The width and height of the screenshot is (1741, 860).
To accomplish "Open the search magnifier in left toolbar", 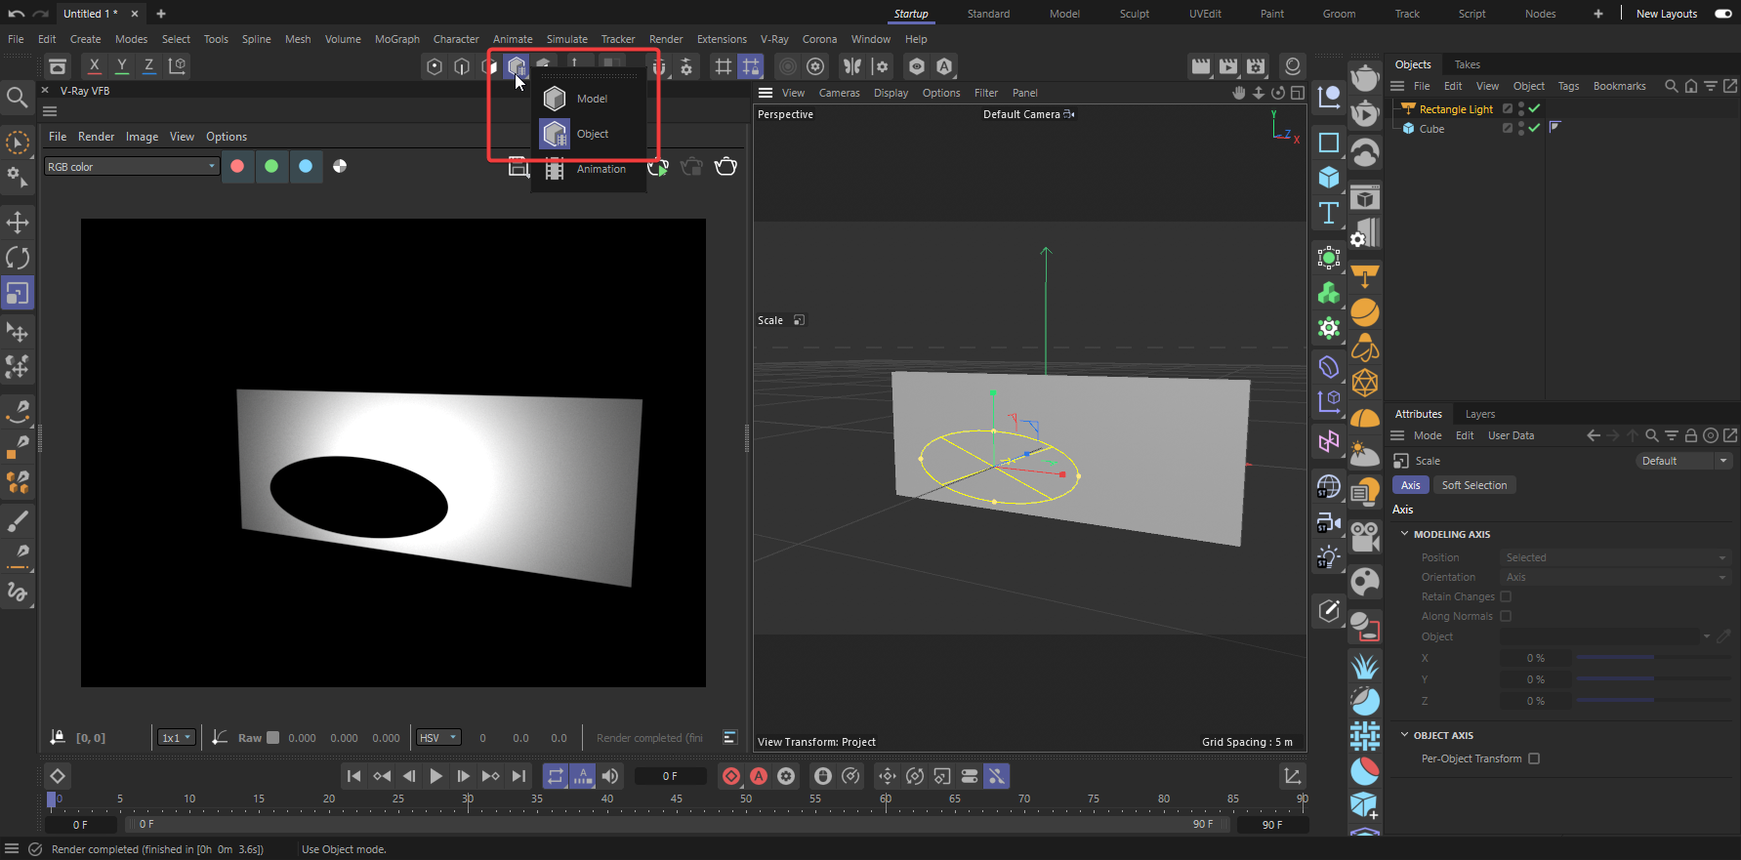I will coord(17,97).
